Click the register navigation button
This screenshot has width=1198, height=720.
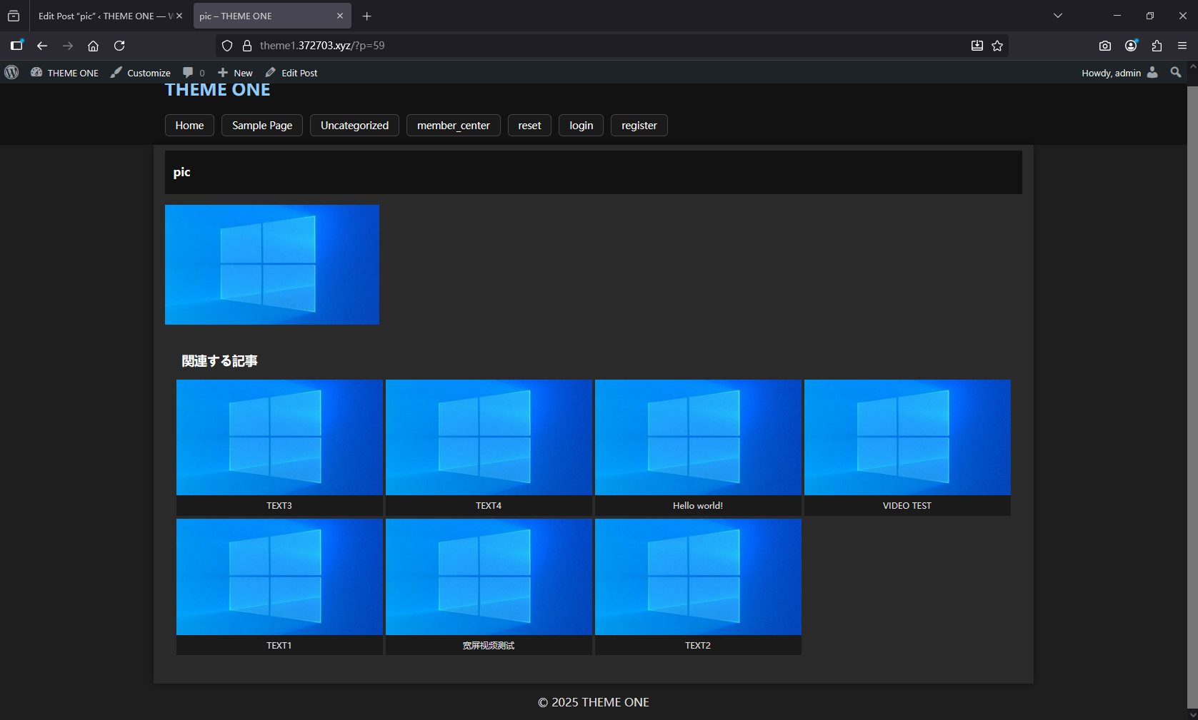click(639, 126)
